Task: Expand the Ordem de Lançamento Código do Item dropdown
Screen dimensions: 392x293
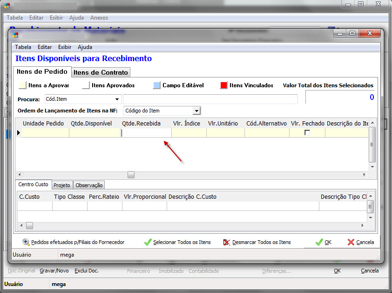Action: tap(196, 111)
